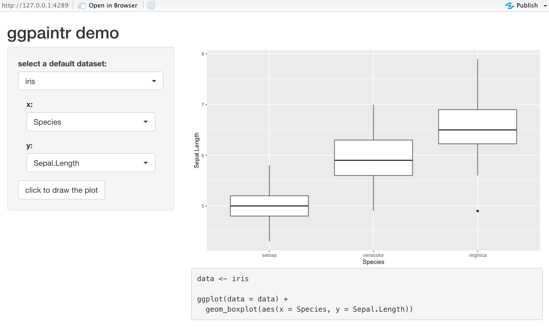Viewport: 549px width, 328px height.
Task: Click the Publish label
Action: point(527,6)
